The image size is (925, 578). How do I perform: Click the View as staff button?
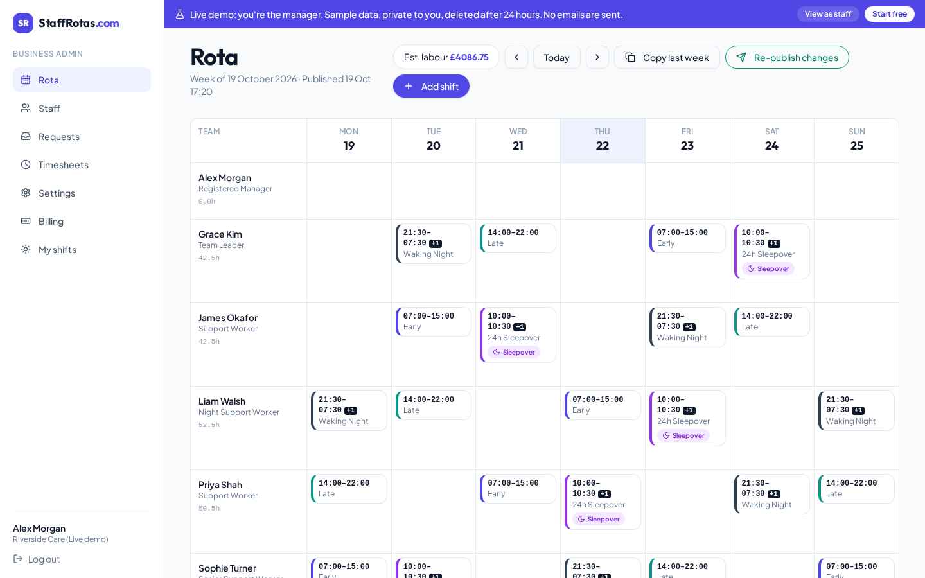(x=828, y=14)
